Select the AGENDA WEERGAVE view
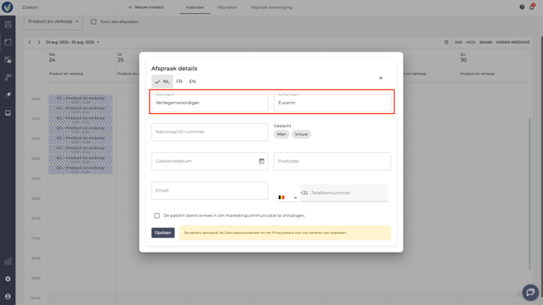The width and height of the screenshot is (543, 305). tap(513, 42)
